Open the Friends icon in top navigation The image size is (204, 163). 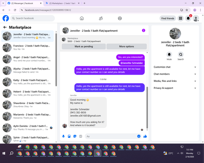pos(101,18)
